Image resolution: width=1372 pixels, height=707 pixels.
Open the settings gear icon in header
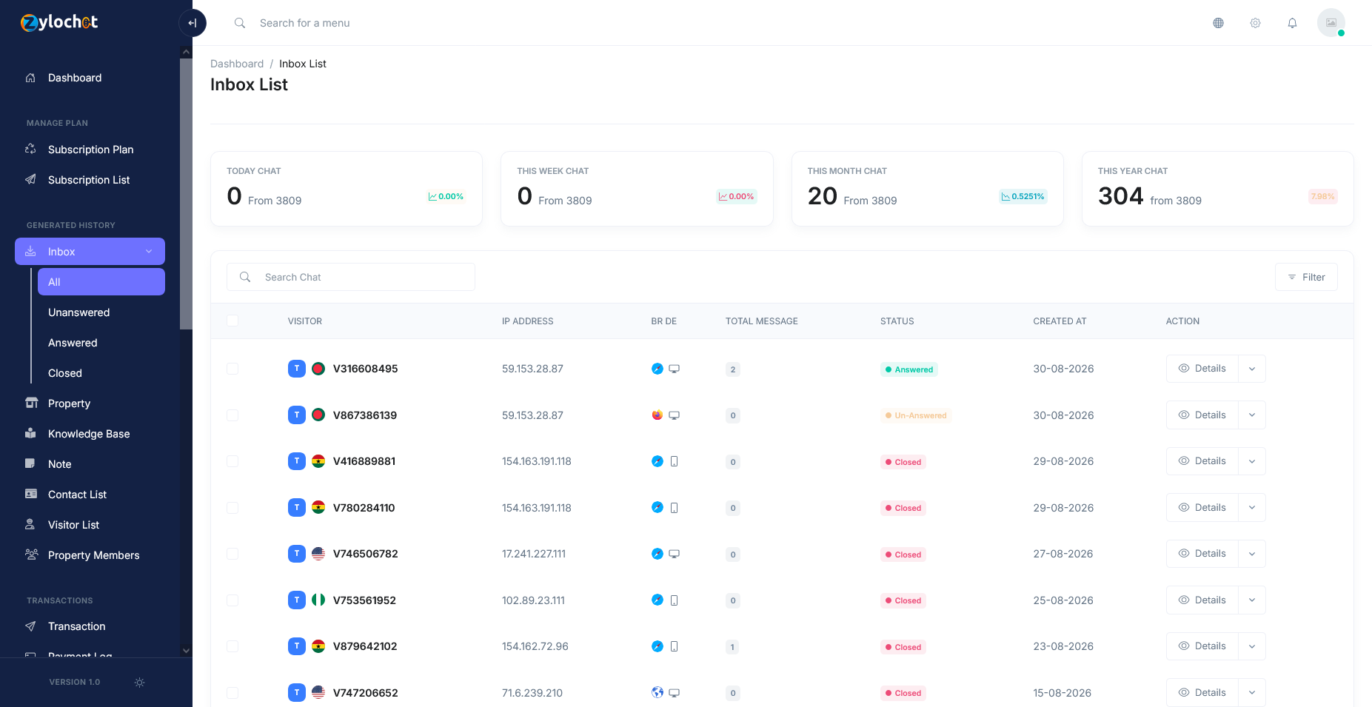pos(1255,23)
